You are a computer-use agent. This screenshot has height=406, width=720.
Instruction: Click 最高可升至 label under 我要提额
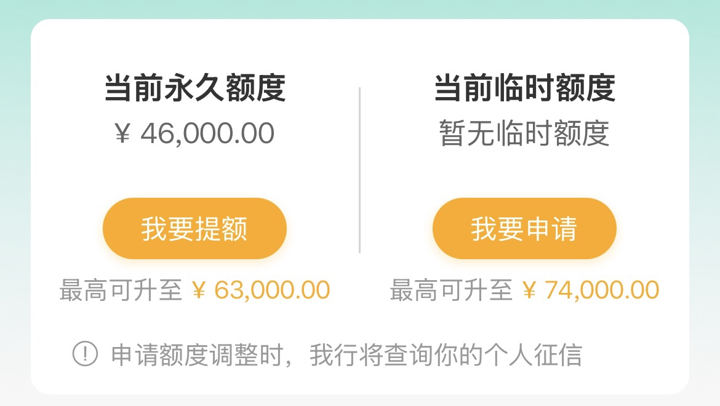[x=121, y=290]
